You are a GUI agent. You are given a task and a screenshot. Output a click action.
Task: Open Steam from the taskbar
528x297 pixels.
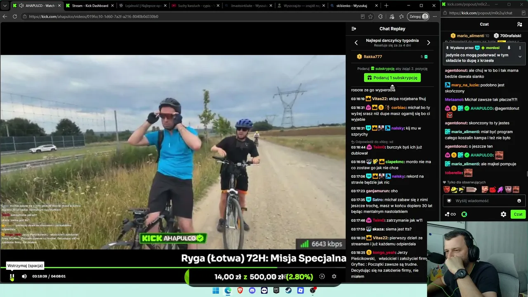coord(289,290)
